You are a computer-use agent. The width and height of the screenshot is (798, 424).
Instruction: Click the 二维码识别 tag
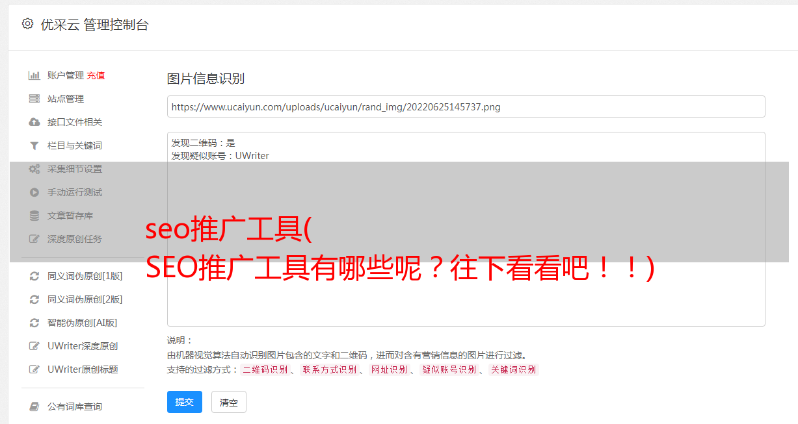(x=265, y=369)
